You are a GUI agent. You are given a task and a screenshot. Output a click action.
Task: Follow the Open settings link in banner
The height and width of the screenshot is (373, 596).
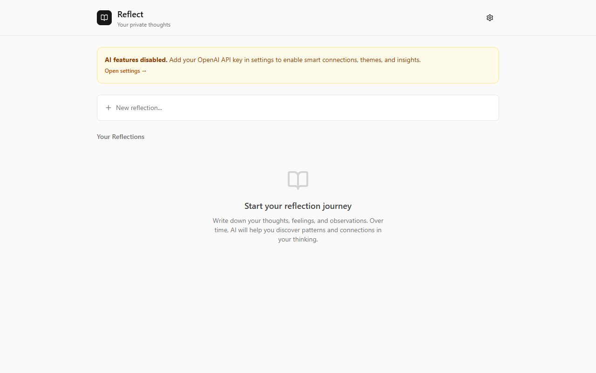122,71
